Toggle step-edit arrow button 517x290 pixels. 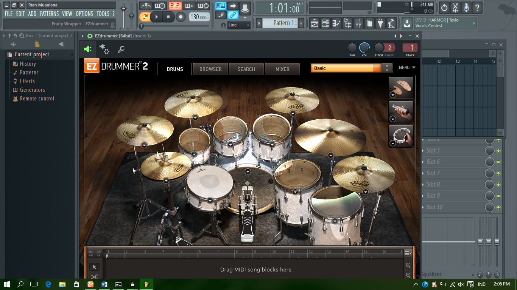pos(233,6)
